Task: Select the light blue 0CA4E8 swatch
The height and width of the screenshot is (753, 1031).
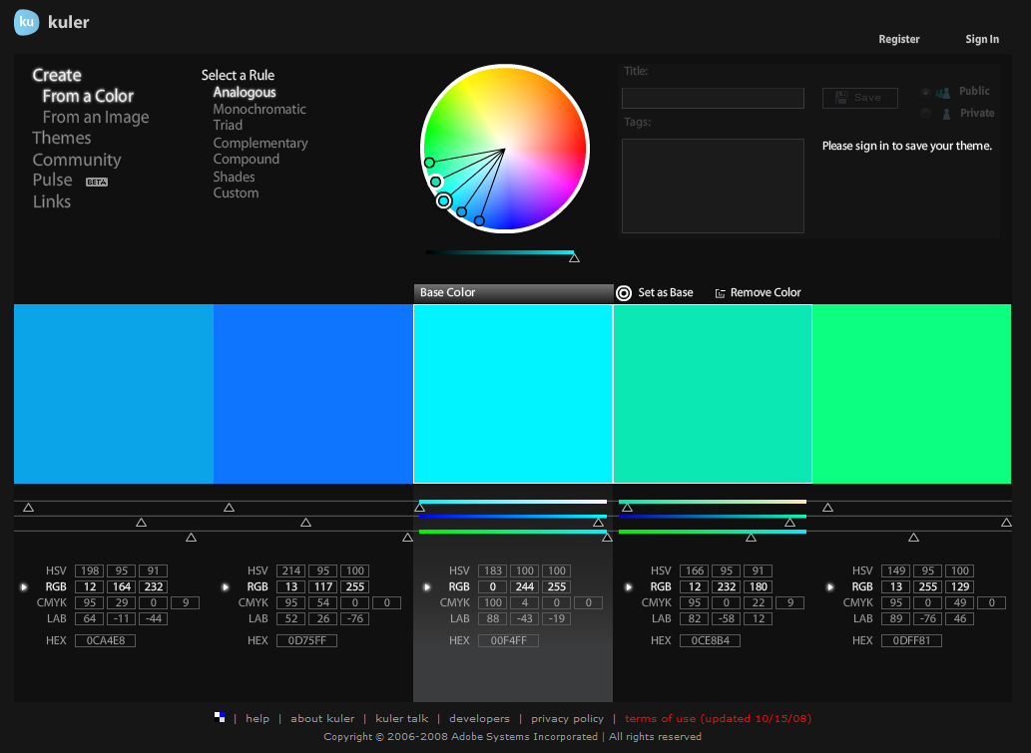Action: [x=114, y=394]
